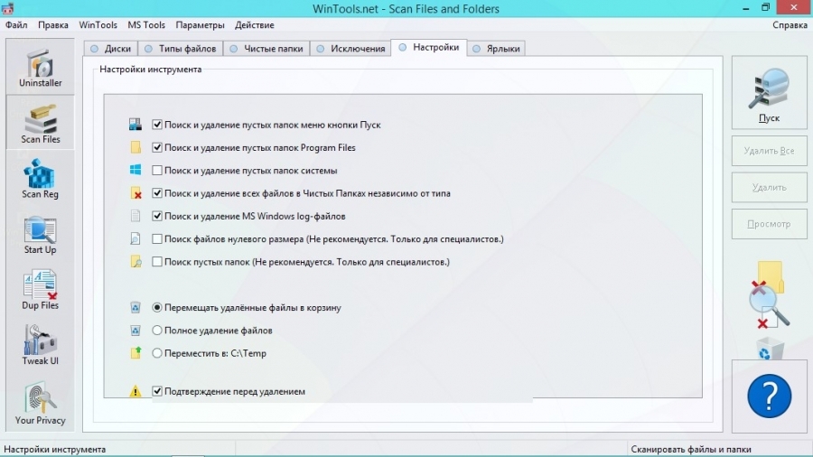The image size is (813, 457).
Task: Toggle empty Start menu folders search checkbox
Action: (x=157, y=125)
